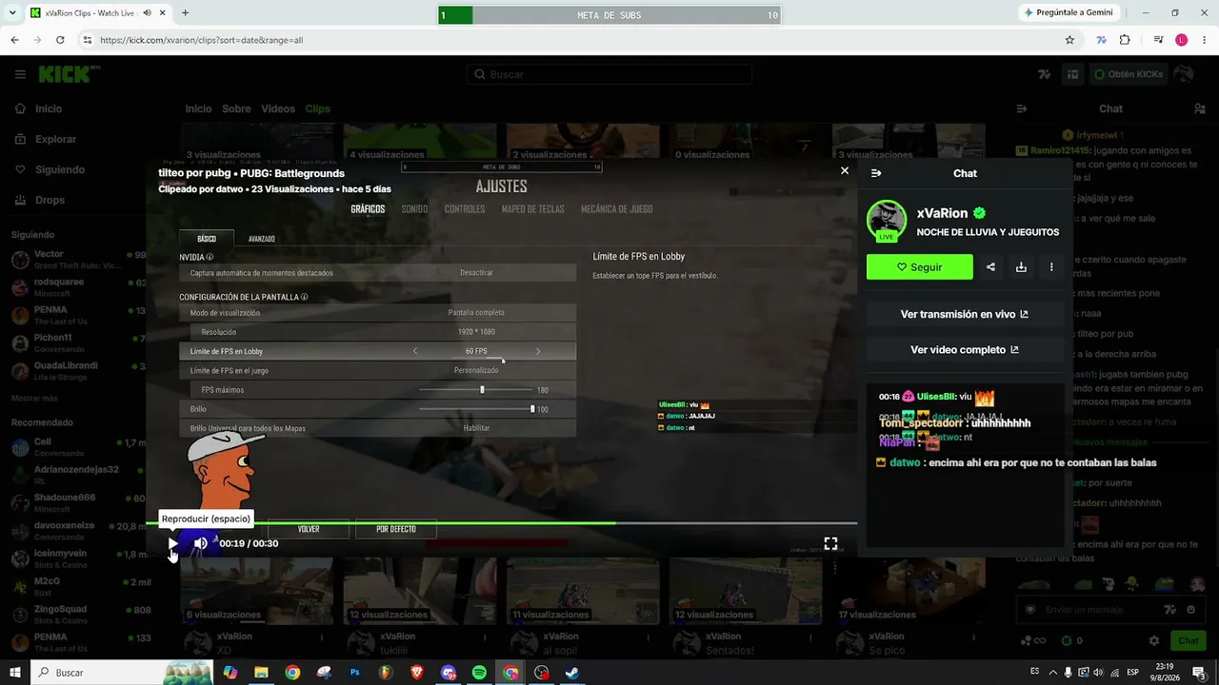The width and height of the screenshot is (1219, 685).
Task: Open Photoshop from the taskbar
Action: [x=355, y=673]
